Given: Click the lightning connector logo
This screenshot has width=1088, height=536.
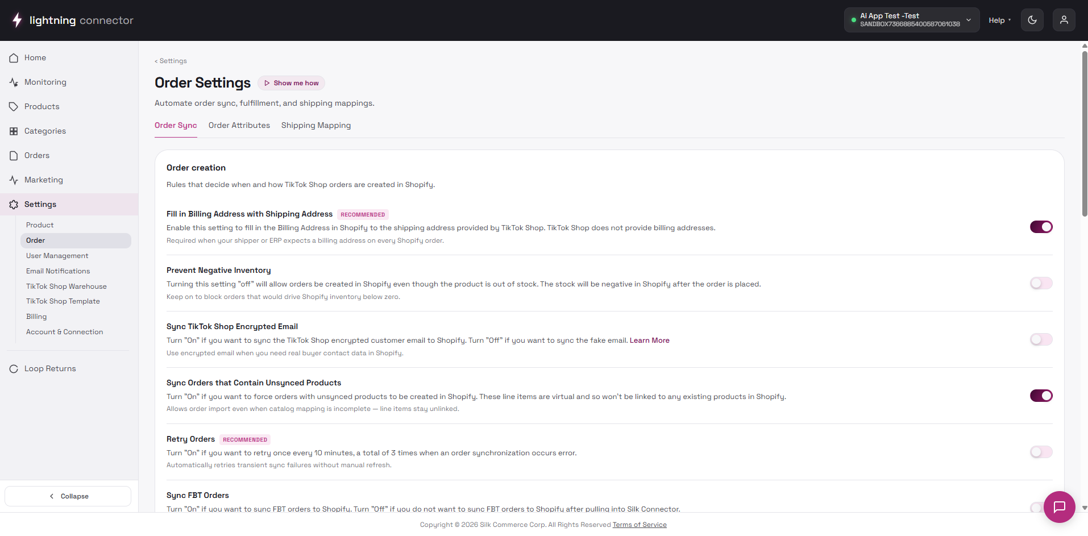Looking at the screenshot, I should 72,20.
